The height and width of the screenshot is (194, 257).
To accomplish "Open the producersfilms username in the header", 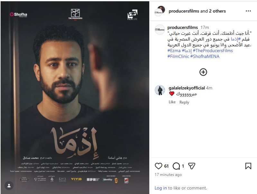I will coord(184,11).
